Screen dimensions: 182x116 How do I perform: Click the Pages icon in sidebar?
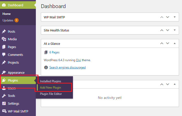coord(4,47)
